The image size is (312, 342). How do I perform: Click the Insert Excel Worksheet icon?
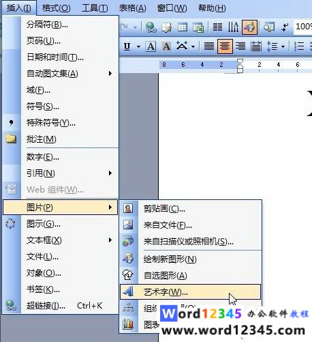pos(198,27)
